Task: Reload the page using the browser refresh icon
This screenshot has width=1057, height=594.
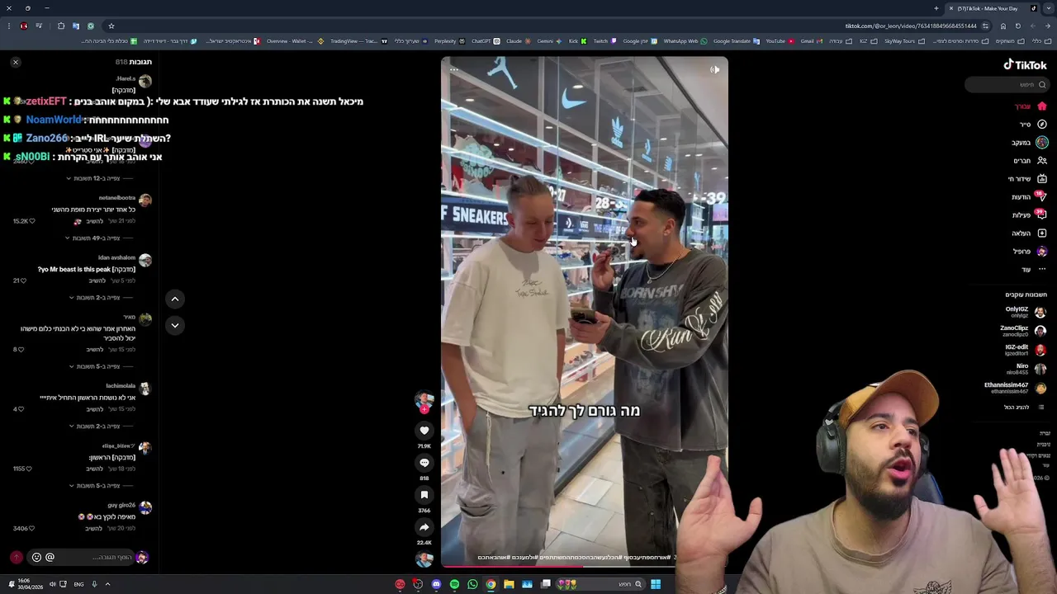Action: point(1017,26)
